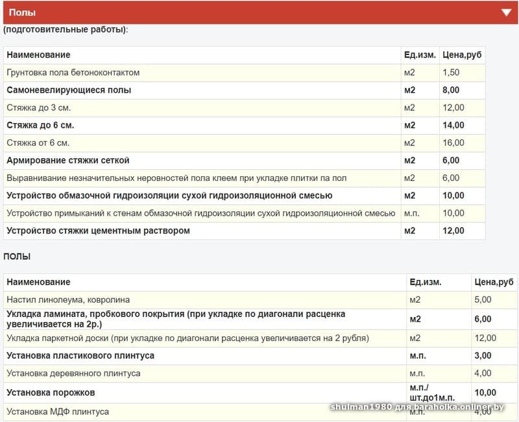Select the 'Грунтовка пола бетоноконтактом' row name
The image size is (519, 422).
73,73
